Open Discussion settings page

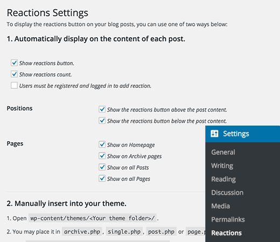click(x=227, y=192)
